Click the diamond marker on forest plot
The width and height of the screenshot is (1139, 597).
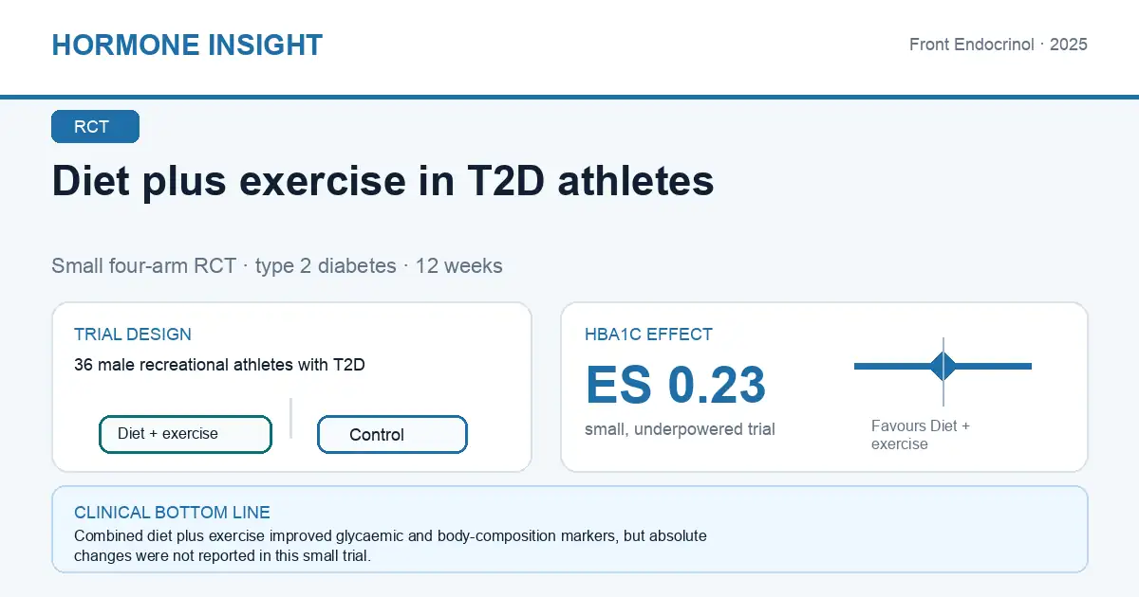943,366
